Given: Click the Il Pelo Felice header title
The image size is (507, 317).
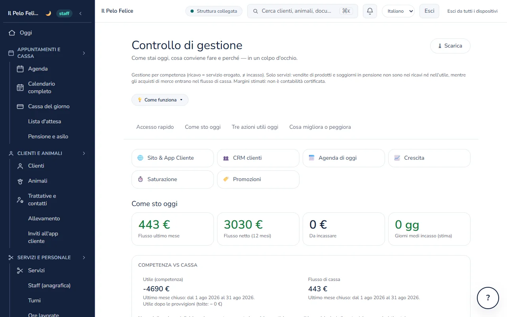Looking at the screenshot, I should click(x=117, y=11).
